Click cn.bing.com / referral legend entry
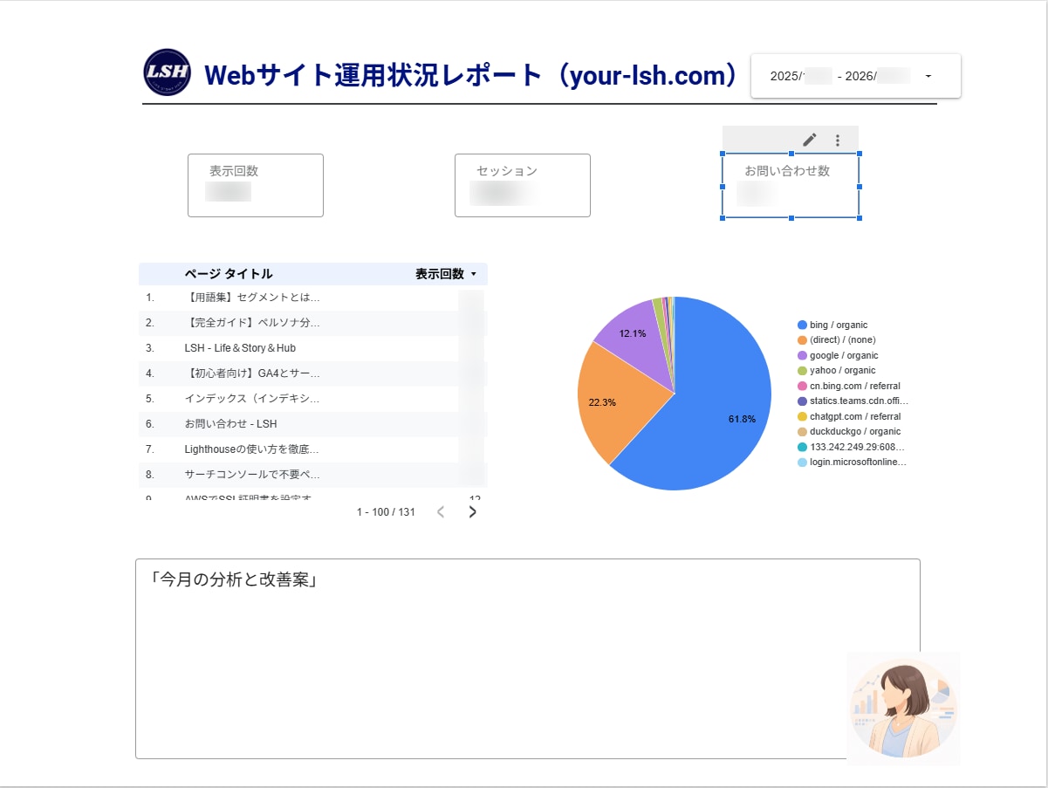The height and width of the screenshot is (788, 1048). coord(849,386)
